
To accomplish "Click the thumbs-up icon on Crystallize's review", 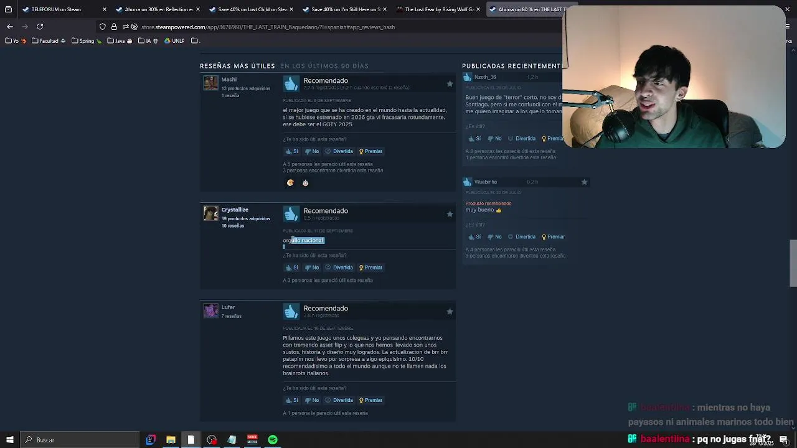I will [x=291, y=213].
